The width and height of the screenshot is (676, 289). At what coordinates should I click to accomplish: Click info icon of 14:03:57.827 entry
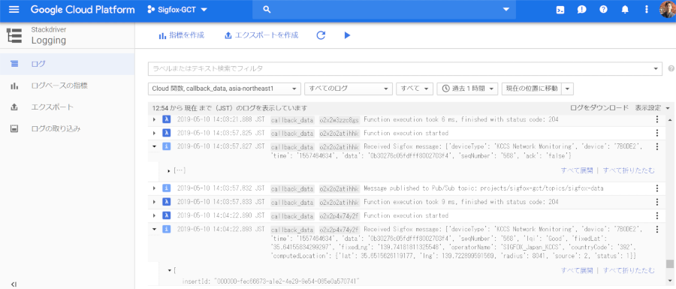(x=166, y=146)
